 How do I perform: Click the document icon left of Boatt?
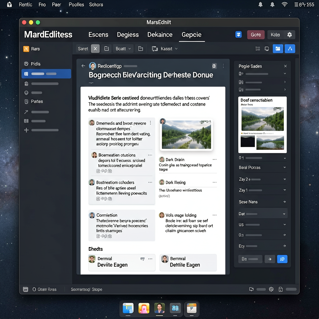pyautogui.click(x=107, y=49)
